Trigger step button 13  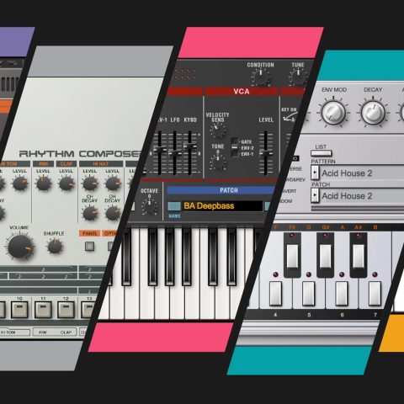(88, 310)
